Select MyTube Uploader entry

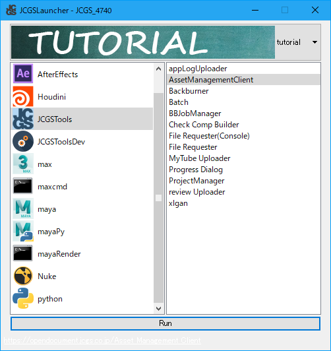tap(243, 158)
